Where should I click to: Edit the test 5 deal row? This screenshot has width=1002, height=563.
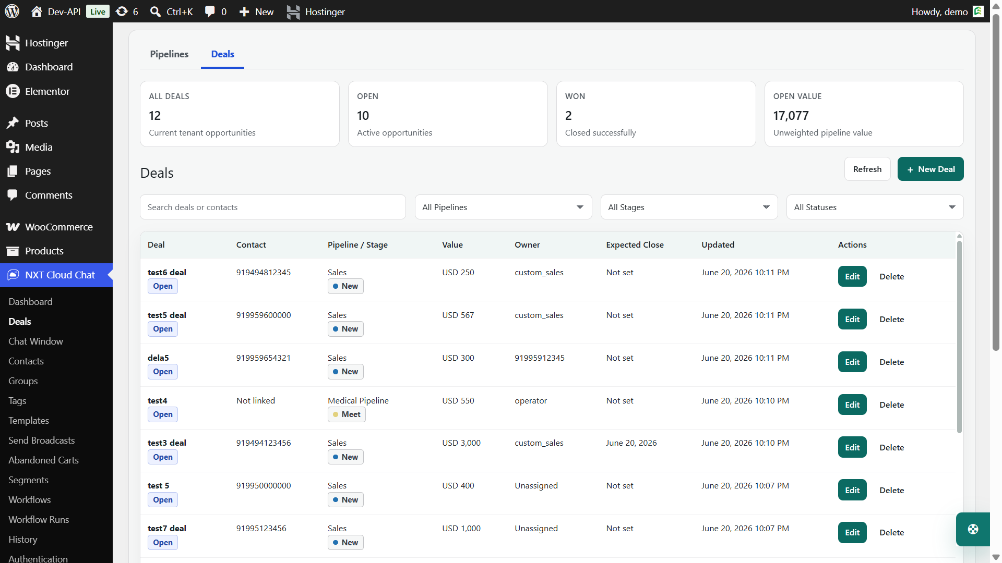pyautogui.click(x=852, y=490)
